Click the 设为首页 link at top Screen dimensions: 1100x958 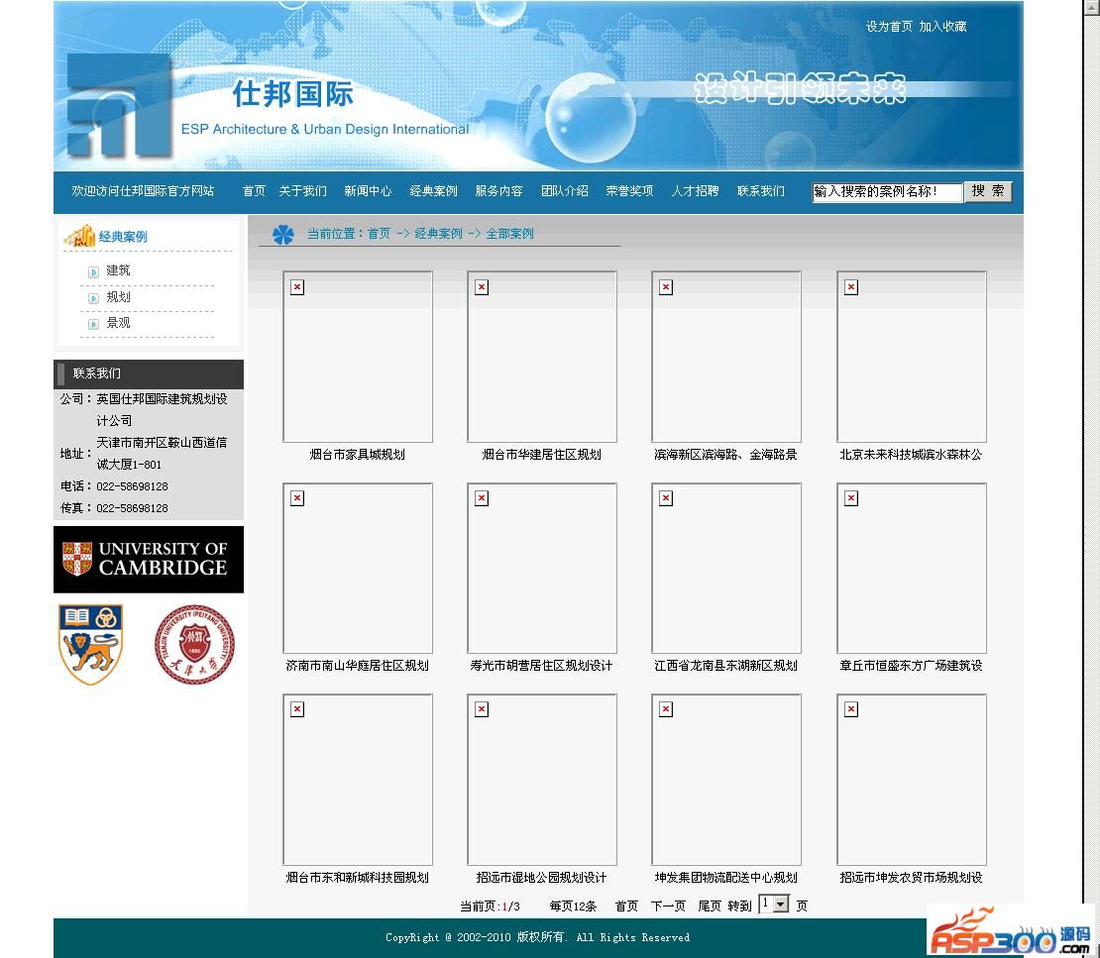[x=889, y=27]
